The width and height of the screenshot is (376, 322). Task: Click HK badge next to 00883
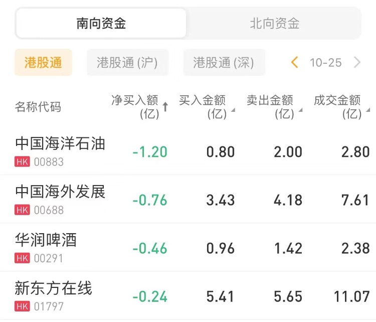(x=23, y=162)
